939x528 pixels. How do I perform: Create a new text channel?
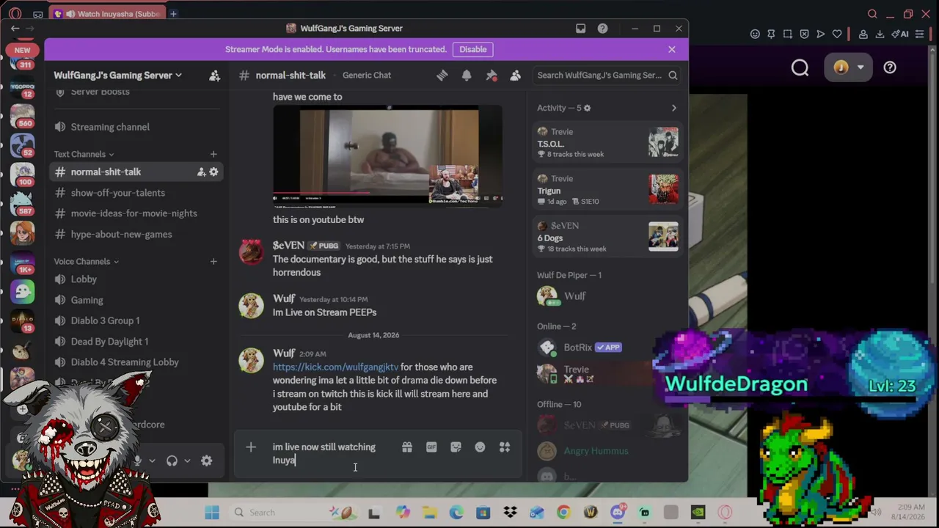213,154
